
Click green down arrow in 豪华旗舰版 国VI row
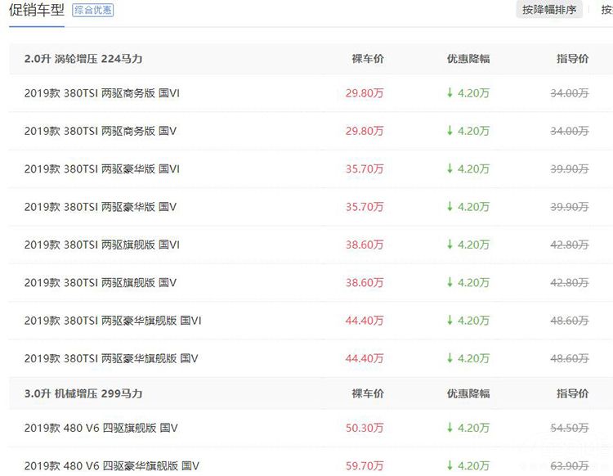coord(450,321)
